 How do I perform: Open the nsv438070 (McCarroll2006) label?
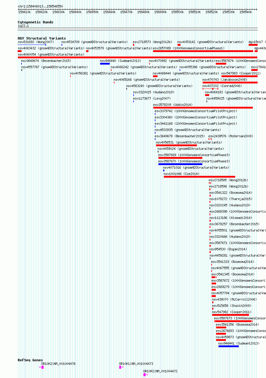(x=234, y=299)
